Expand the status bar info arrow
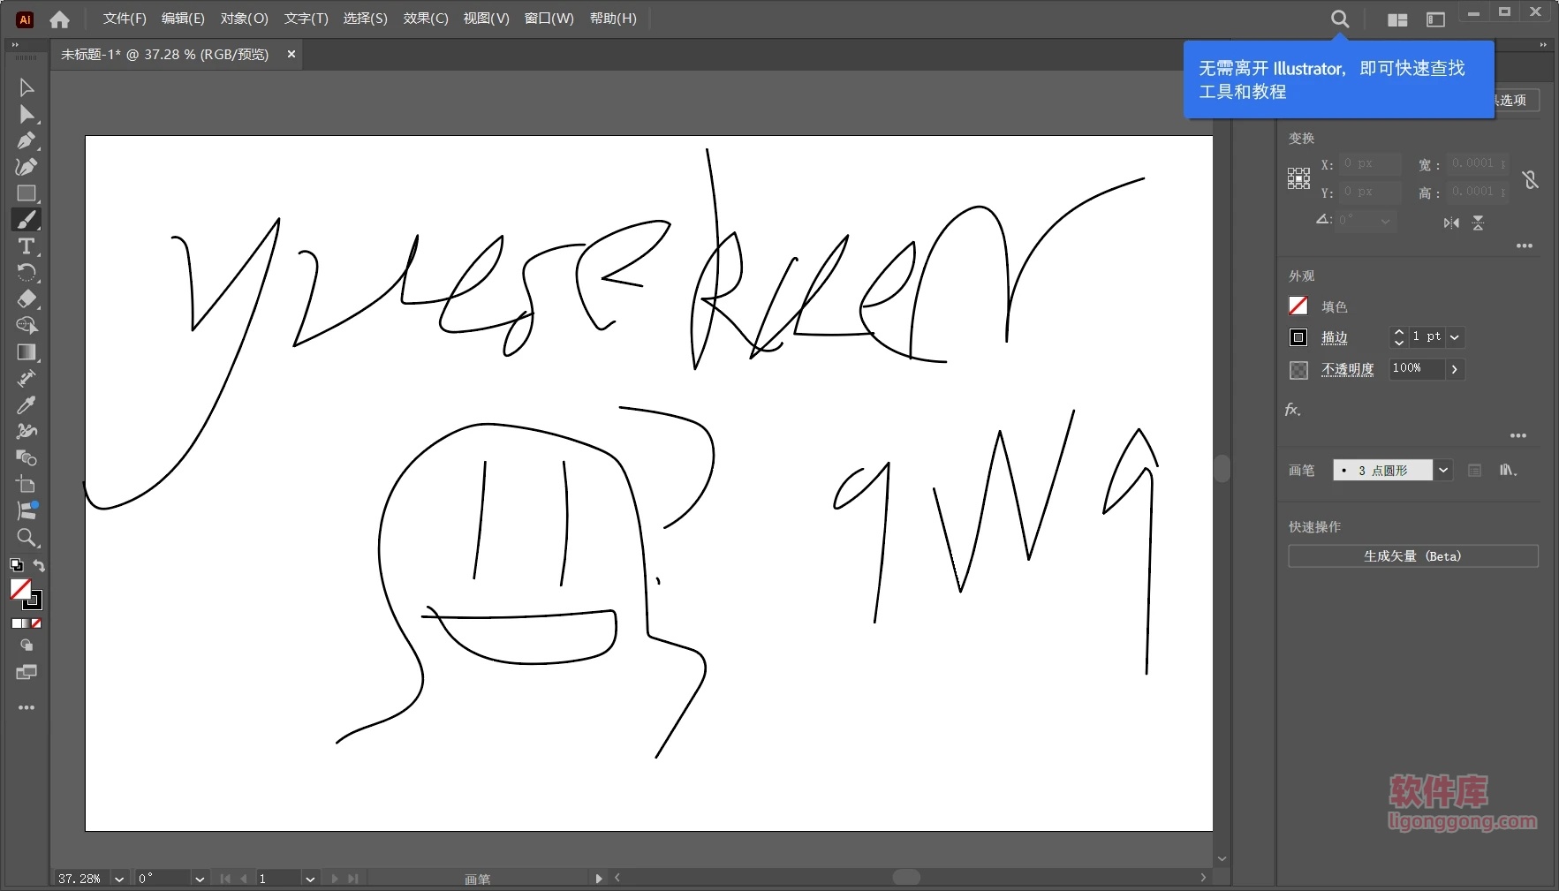This screenshot has height=891, width=1559. (x=599, y=879)
